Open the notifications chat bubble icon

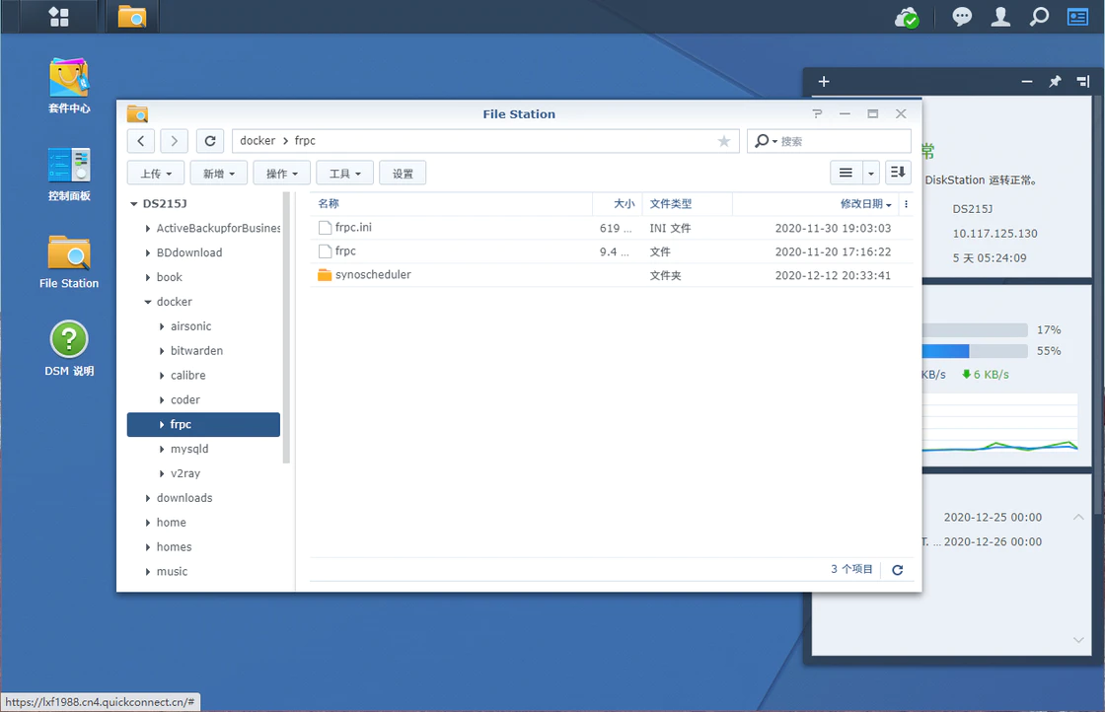(x=962, y=17)
